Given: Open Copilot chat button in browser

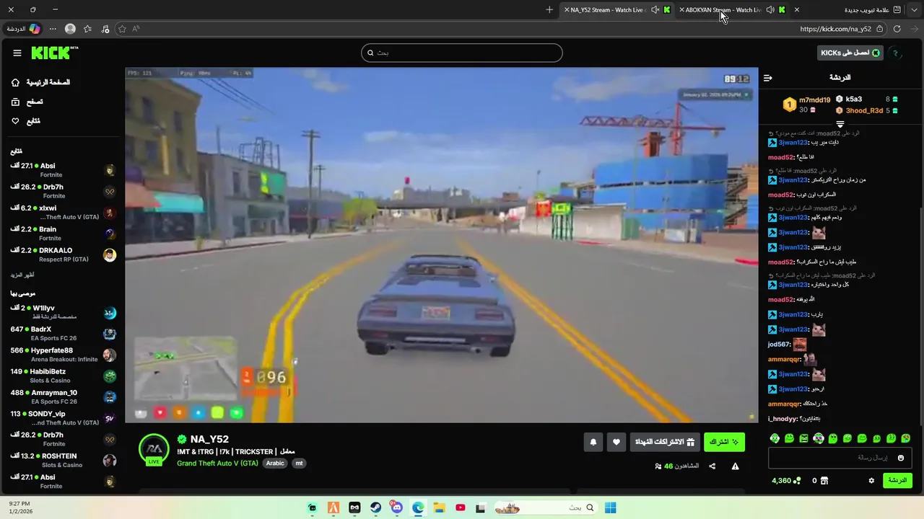Looking at the screenshot, I should [x=23, y=29].
